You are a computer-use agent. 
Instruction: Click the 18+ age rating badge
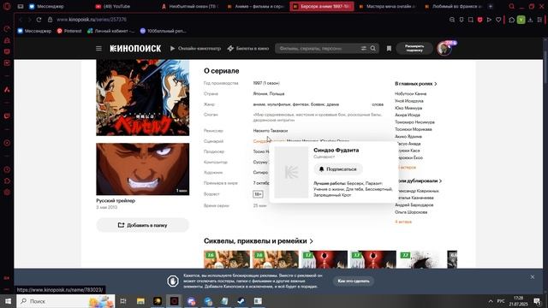coord(258,194)
